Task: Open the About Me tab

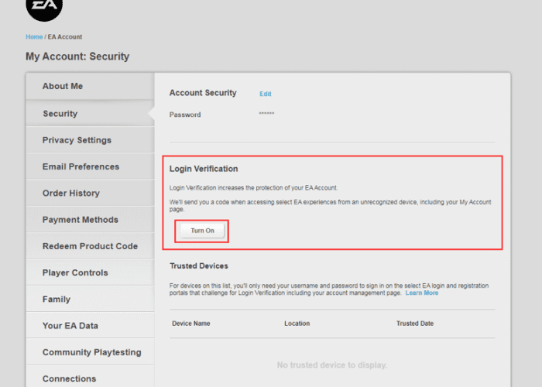Action: click(x=63, y=86)
